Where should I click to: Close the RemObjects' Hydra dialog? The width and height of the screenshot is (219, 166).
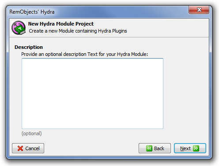199,10
